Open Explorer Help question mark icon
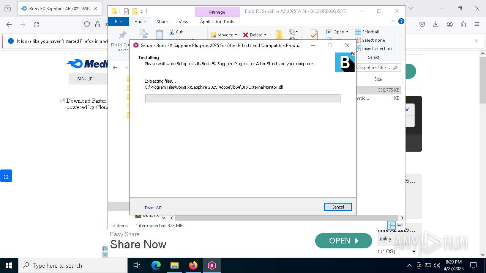This screenshot has height=273, width=486. click(401, 22)
